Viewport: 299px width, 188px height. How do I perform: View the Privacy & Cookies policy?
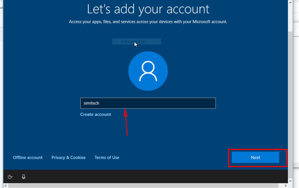coord(68,157)
